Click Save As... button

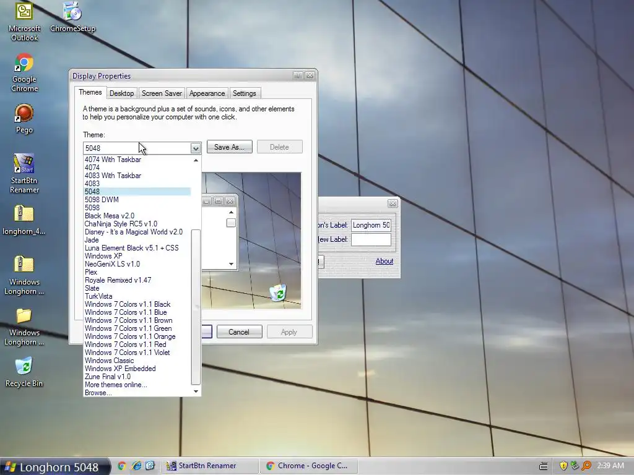coord(229,147)
